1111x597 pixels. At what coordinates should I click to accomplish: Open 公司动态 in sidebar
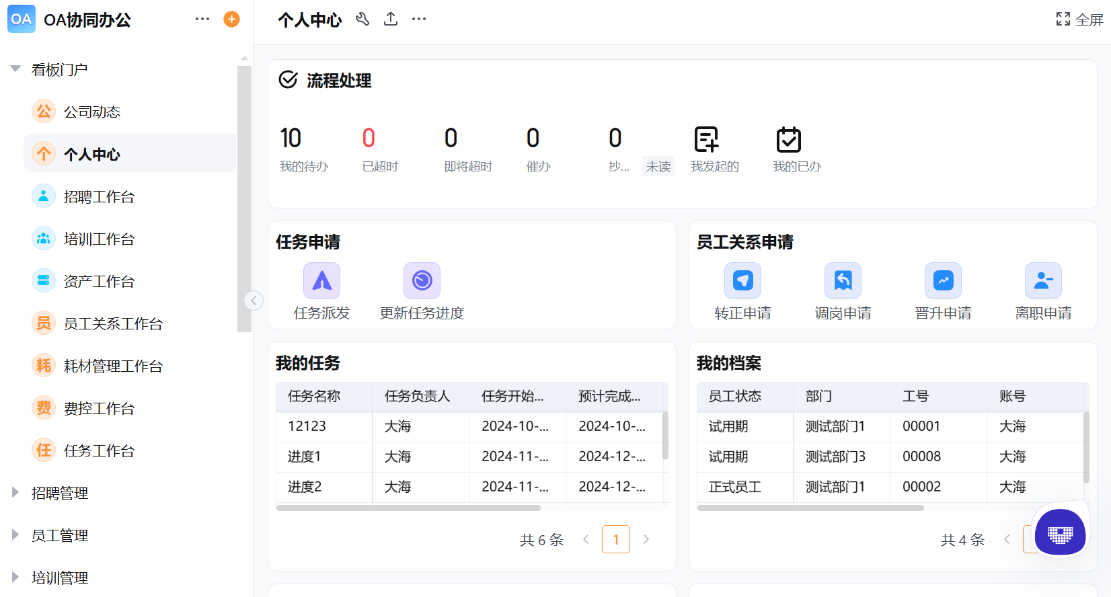pyautogui.click(x=130, y=112)
